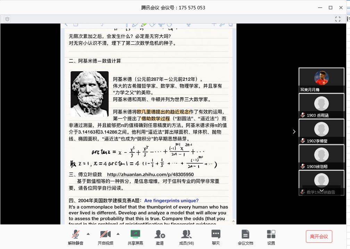This screenshot has height=249, width=350.
Task: Click muted mic icon of 1902李博莹
Action: click(x=303, y=141)
